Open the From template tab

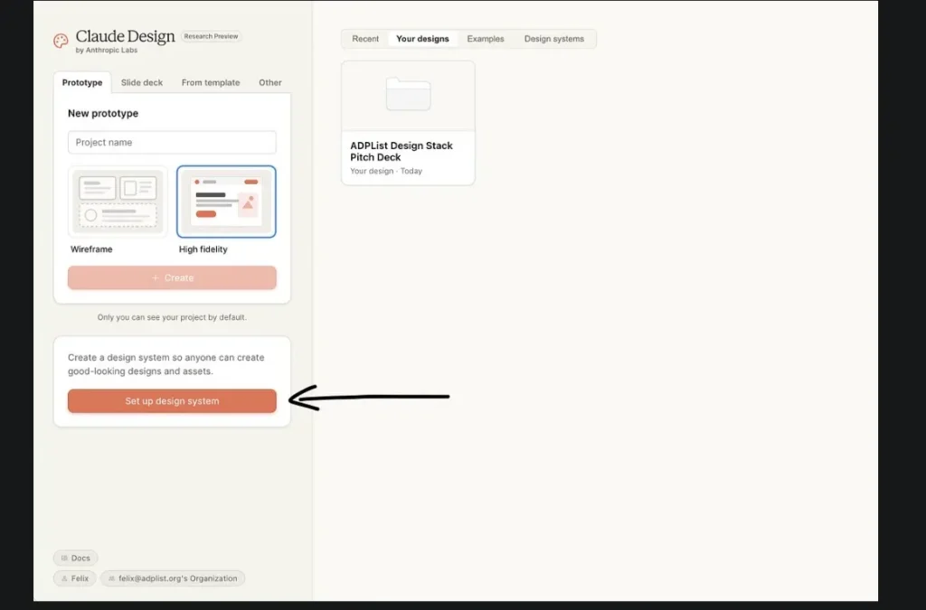[x=211, y=82]
